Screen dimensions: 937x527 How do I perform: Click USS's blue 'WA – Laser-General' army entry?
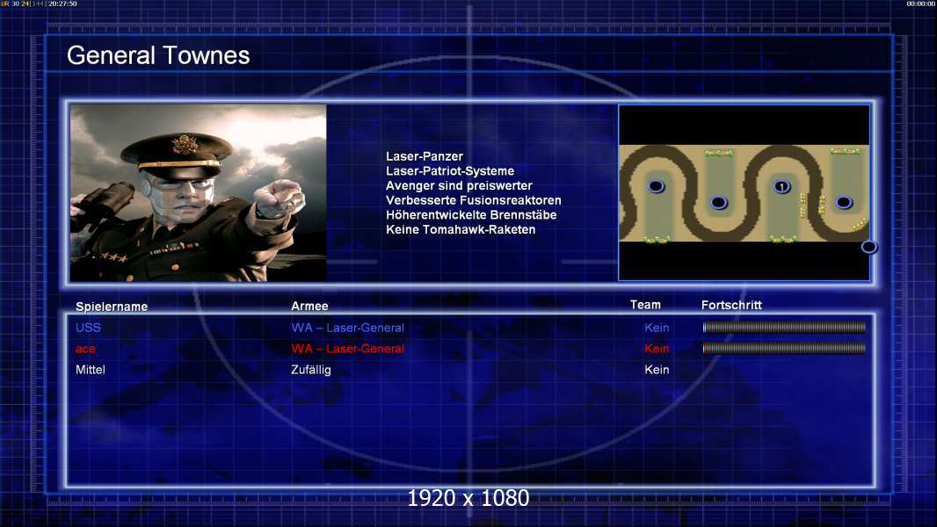pos(348,328)
